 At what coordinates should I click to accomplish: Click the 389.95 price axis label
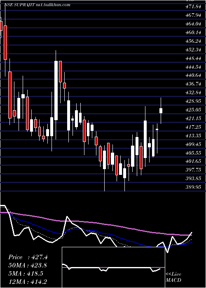193,187
